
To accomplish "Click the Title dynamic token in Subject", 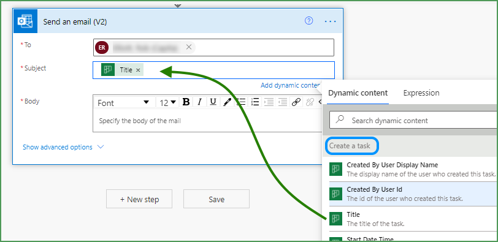I will (x=122, y=70).
